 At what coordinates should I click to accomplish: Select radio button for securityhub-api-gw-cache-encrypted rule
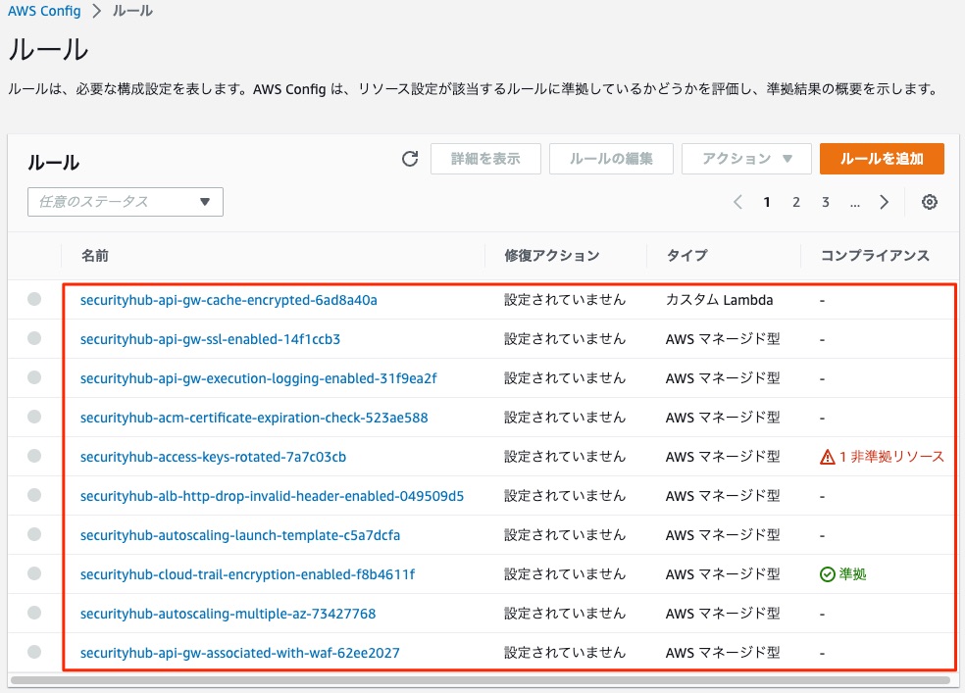click(34, 300)
